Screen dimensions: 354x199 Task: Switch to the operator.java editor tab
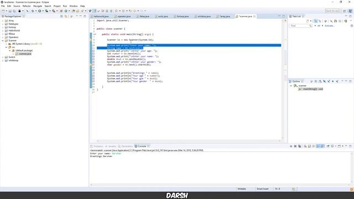122,17
